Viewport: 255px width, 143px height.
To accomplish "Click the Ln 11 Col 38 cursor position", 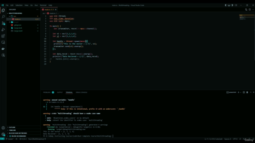I will (x=214, y=139).
